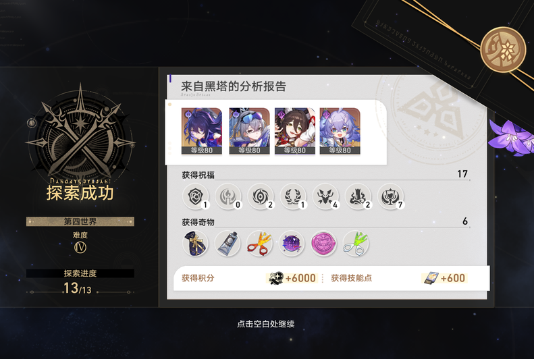Click the orange-handled scissors curio
Viewport: 534px width, 359px height.
[259, 244]
